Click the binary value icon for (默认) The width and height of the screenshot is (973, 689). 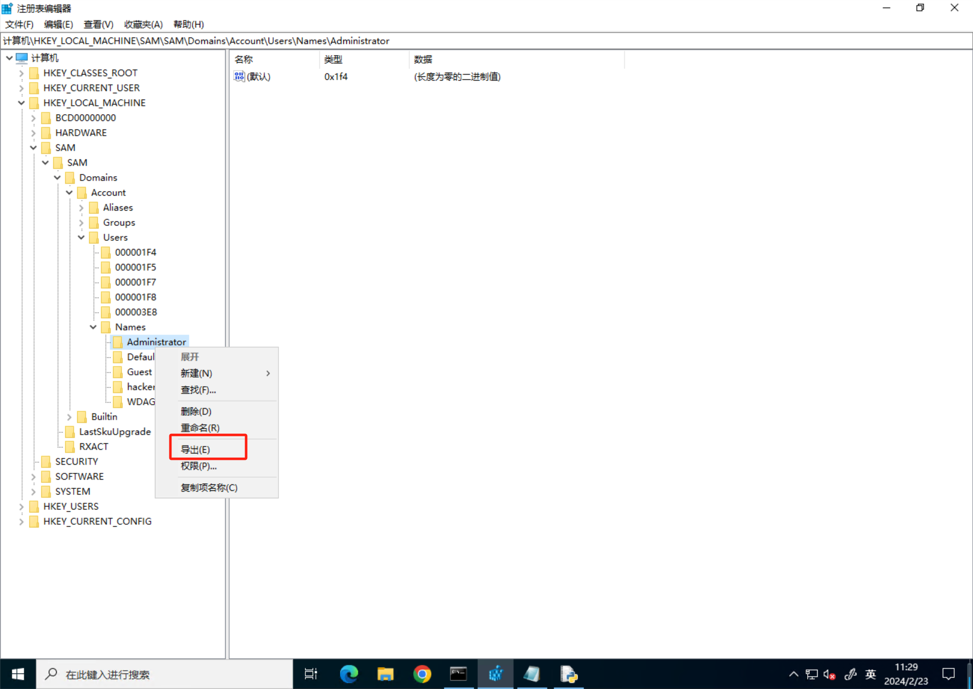(x=239, y=76)
